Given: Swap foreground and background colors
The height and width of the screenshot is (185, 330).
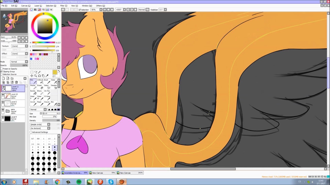Looking at the screenshot, I should [x=59, y=71].
